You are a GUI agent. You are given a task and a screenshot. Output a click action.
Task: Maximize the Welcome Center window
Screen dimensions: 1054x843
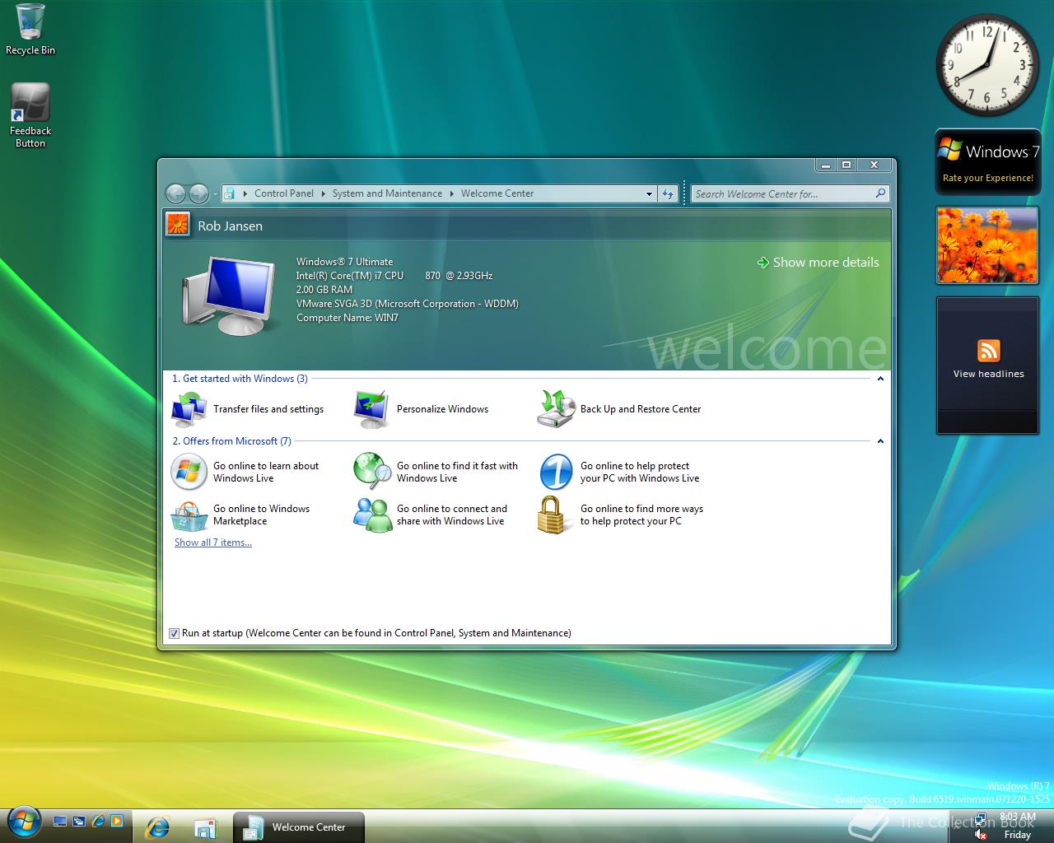coord(846,165)
